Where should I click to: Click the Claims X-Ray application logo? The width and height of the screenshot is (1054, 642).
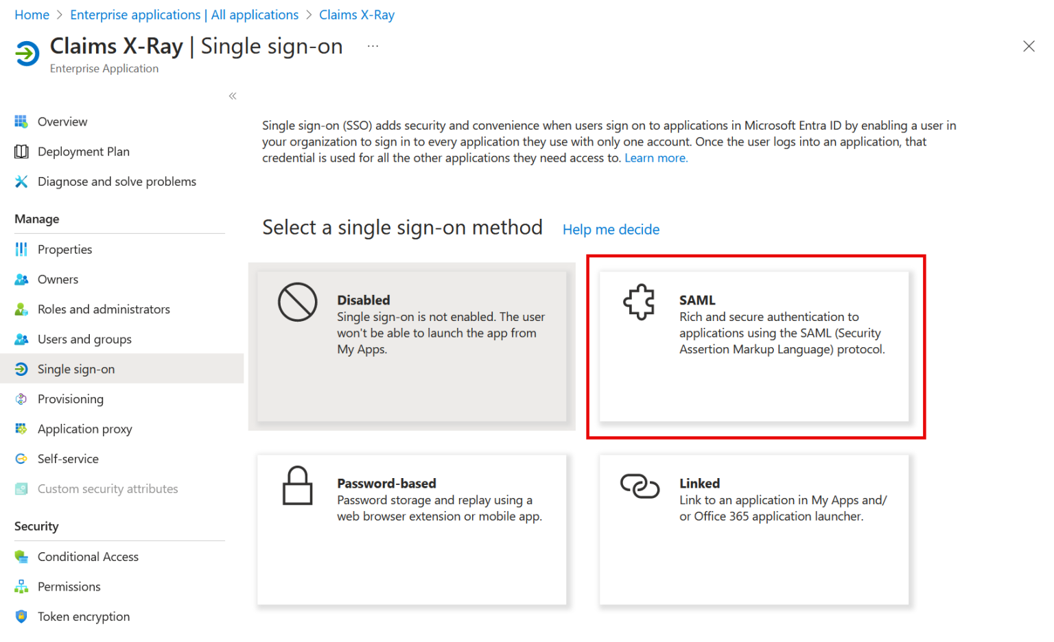26,53
